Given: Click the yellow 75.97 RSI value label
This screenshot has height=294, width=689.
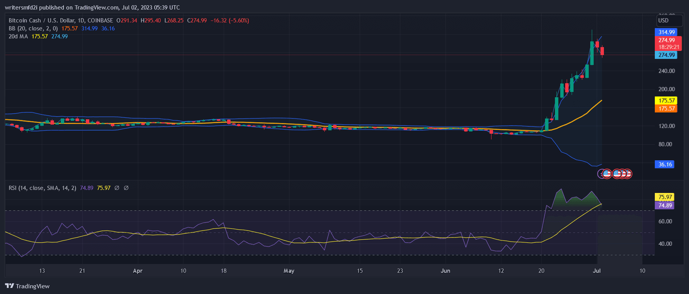Looking at the screenshot, I should coord(665,197).
